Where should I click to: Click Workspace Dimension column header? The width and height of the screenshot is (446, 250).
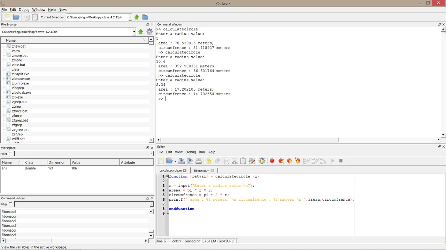pos(59,162)
